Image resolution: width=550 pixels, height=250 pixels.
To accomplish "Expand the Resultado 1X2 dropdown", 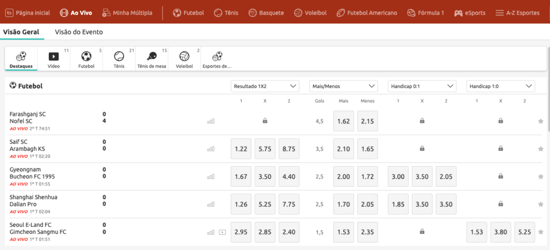I will (x=265, y=86).
